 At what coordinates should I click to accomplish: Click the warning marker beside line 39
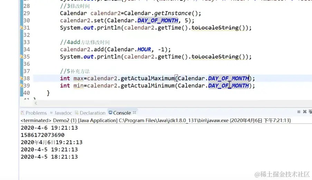pos(21,86)
